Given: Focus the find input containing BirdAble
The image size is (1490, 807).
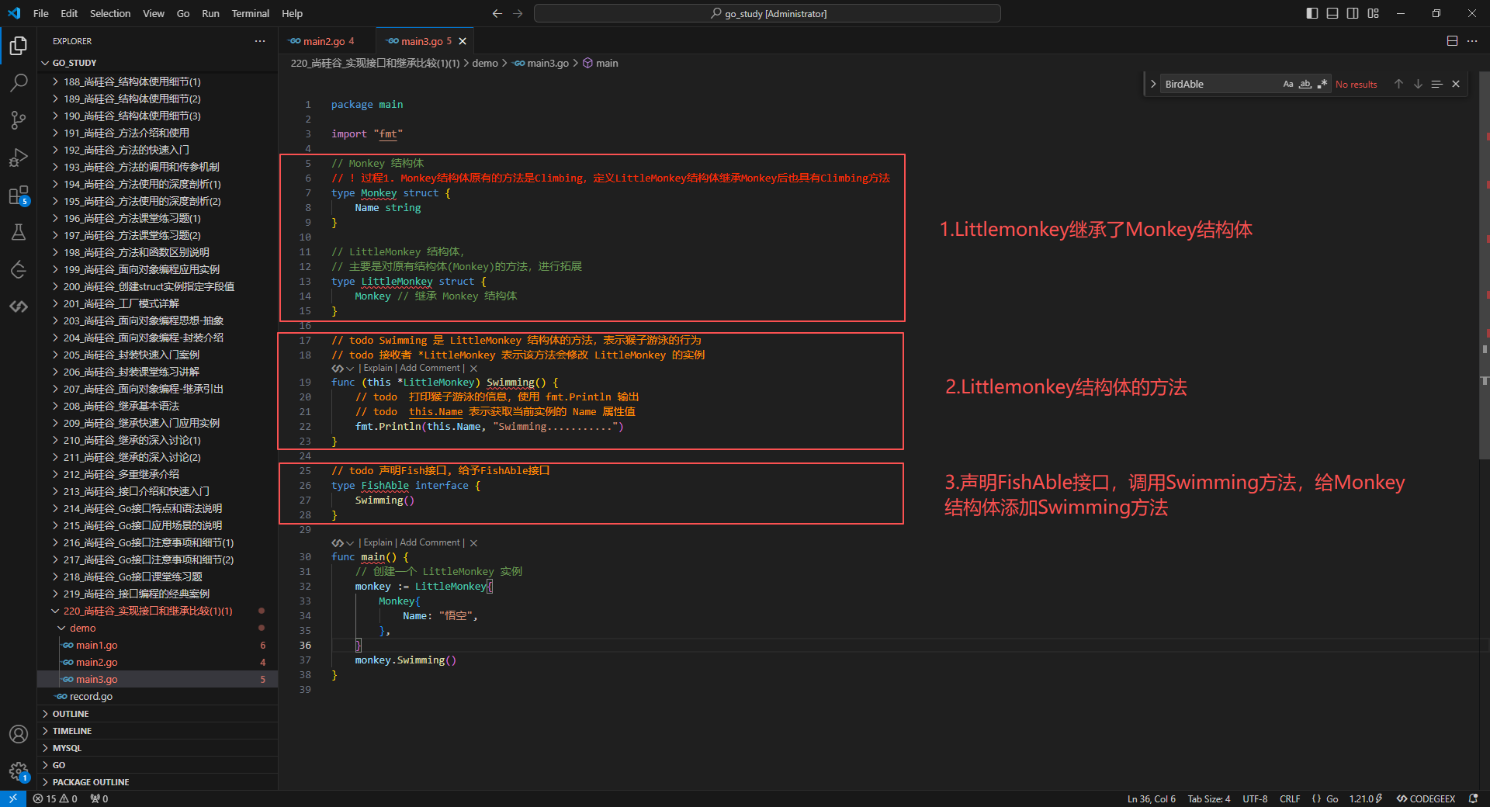Looking at the screenshot, I should tap(1220, 84).
